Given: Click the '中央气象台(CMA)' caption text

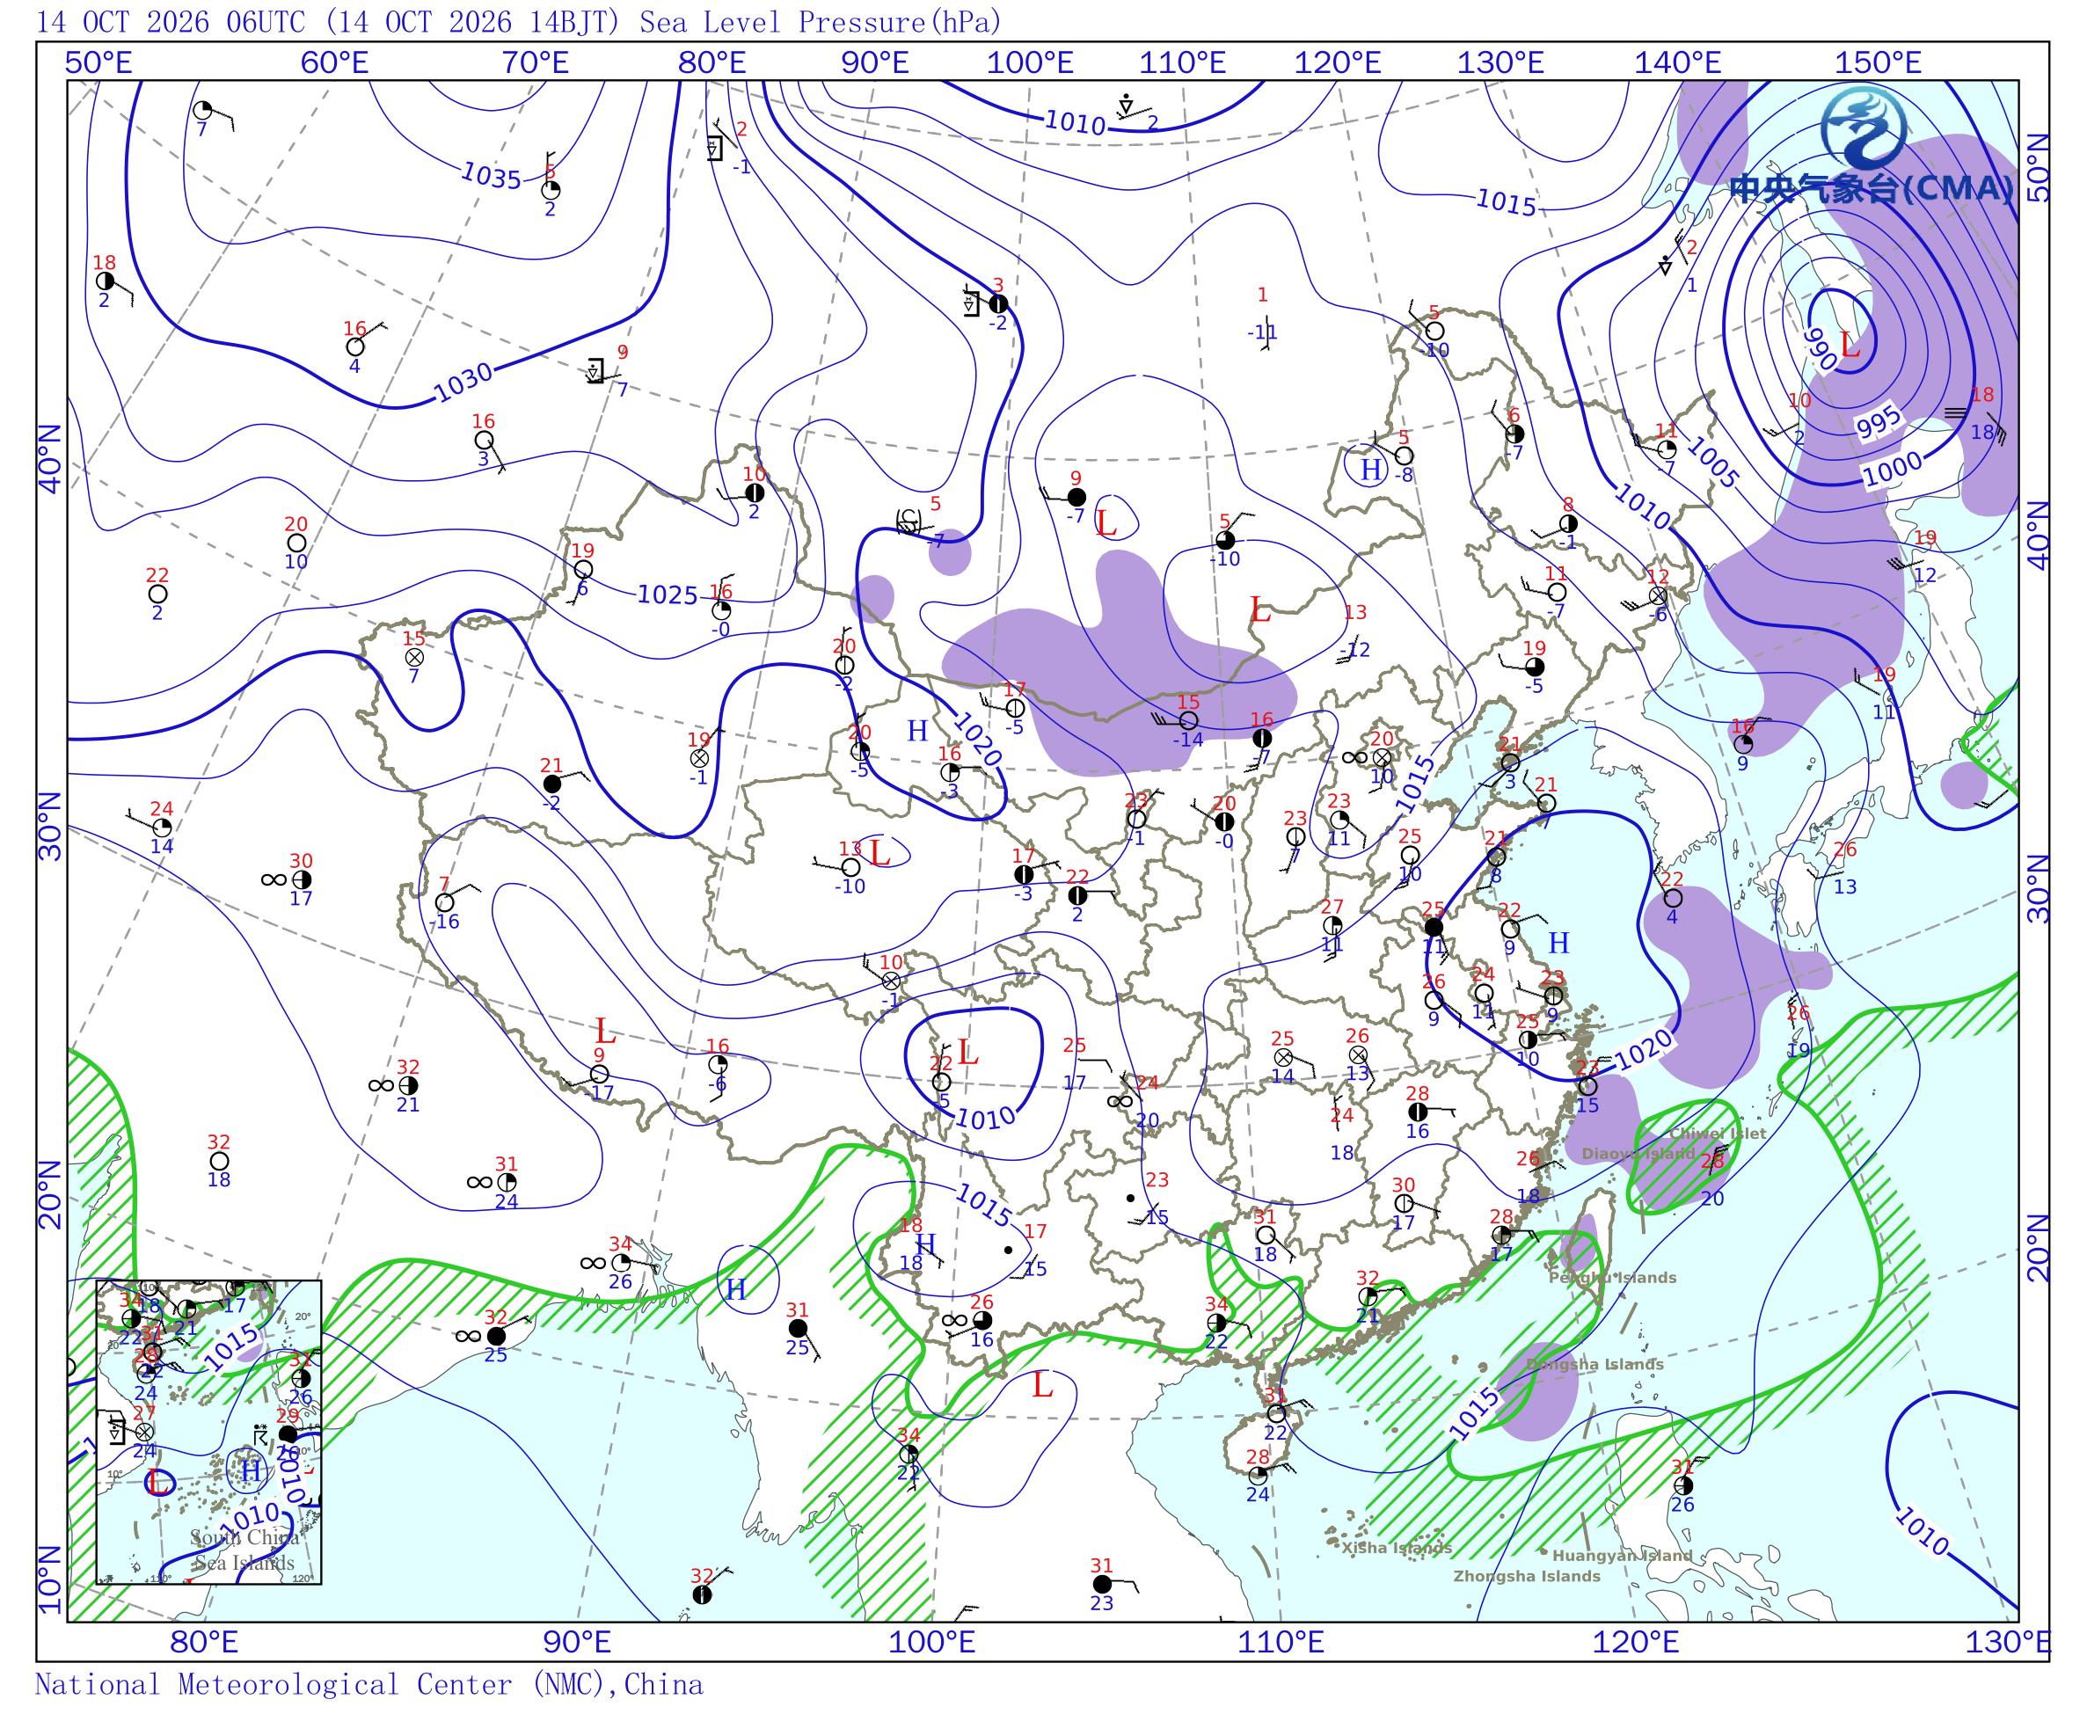Looking at the screenshot, I should (x=1871, y=187).
